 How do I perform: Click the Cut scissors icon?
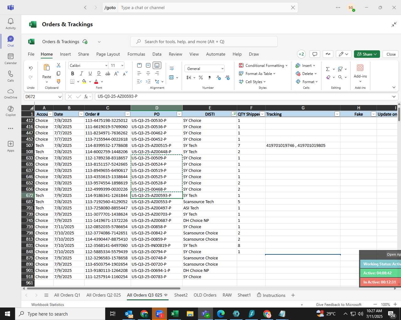[x=59, y=65]
